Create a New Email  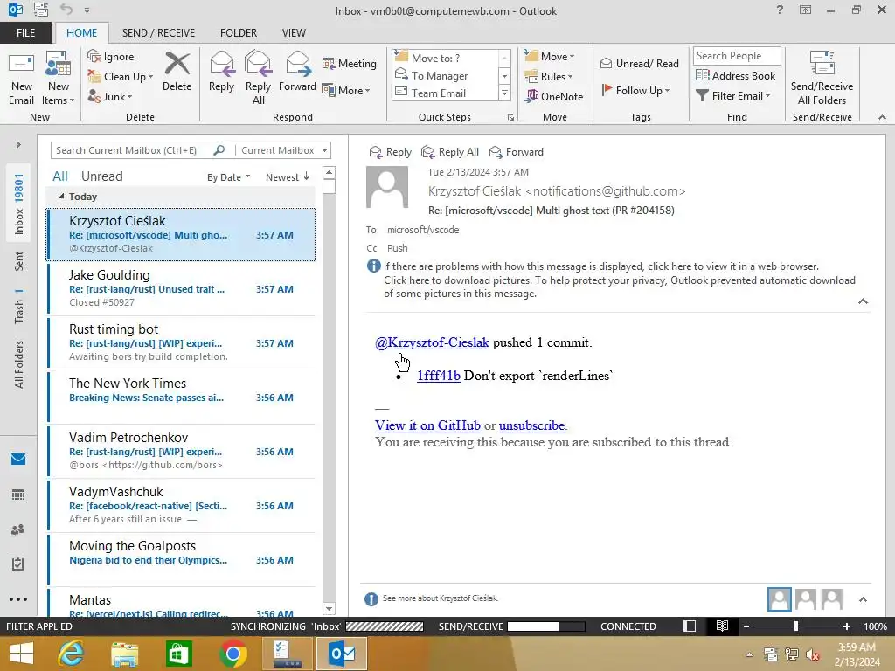point(21,79)
